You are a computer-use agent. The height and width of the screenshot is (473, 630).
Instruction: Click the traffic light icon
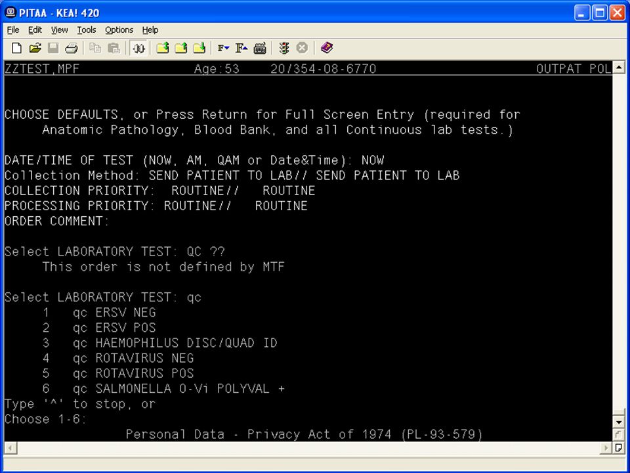(x=284, y=48)
